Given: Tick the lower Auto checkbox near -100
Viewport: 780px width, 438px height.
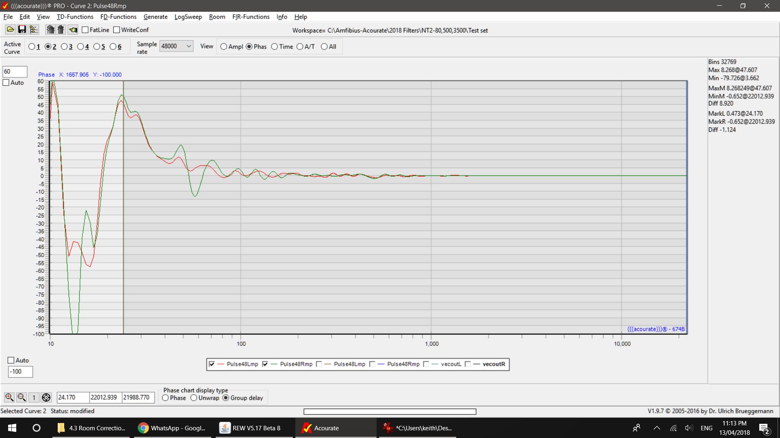Looking at the screenshot, I should (11, 360).
